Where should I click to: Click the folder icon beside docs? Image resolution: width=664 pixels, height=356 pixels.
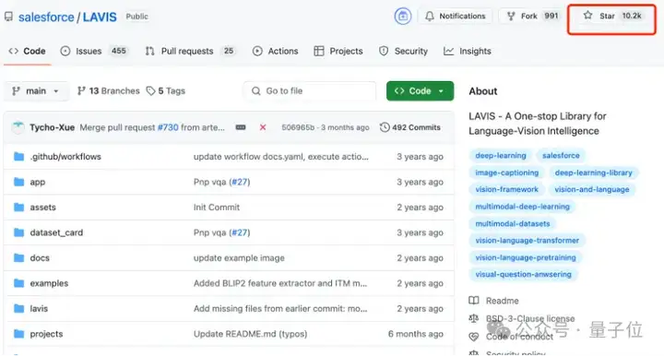tap(18, 258)
